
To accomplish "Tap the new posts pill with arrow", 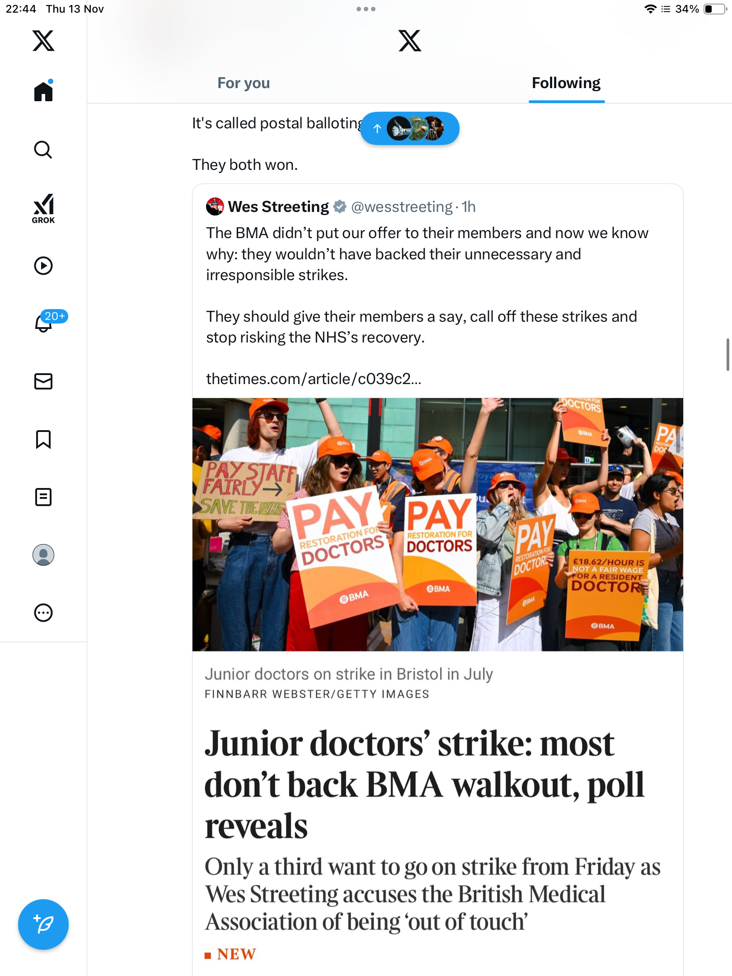I will click(x=410, y=129).
